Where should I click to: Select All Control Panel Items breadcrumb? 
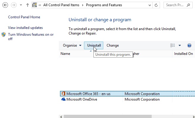61,5
